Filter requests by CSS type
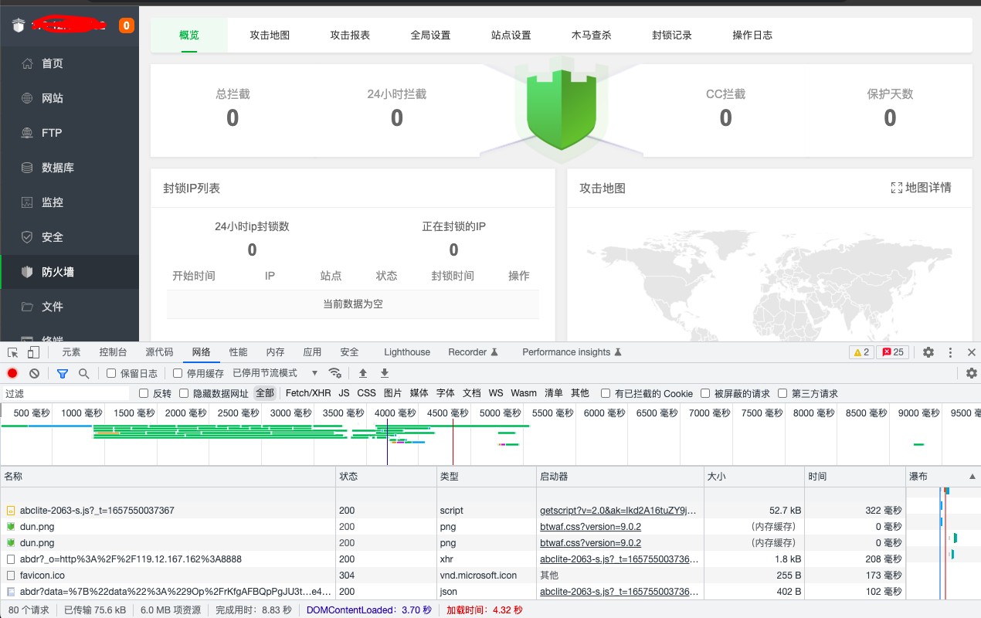The image size is (981, 618). [366, 393]
